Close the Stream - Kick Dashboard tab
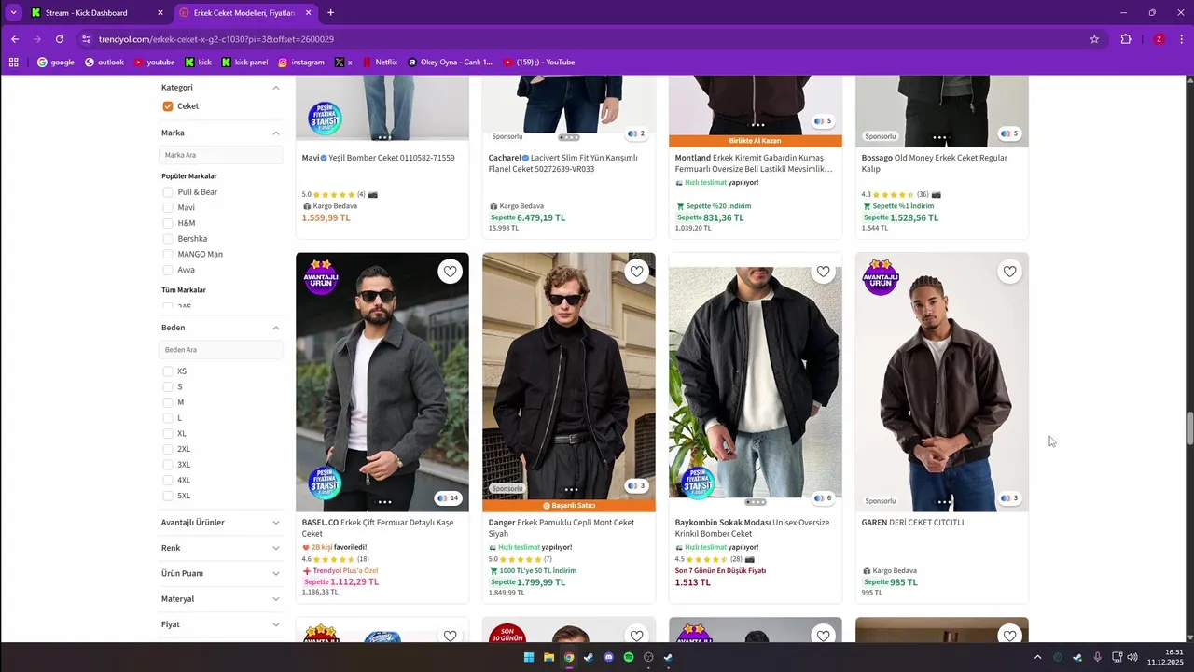Viewport: 1194px width, 672px height. [160, 13]
